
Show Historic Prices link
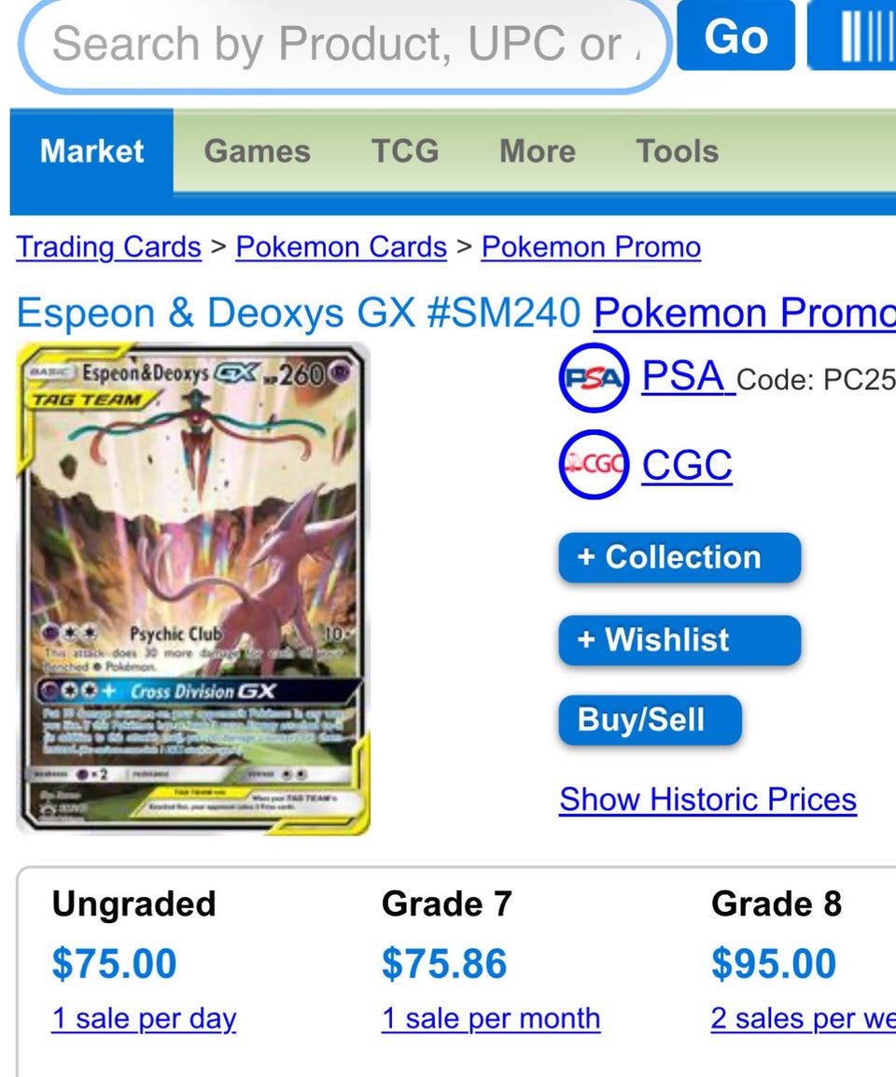707,800
